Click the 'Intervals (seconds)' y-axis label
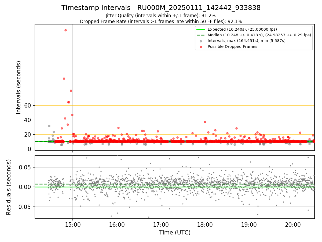Image resolution: width=322 pixels, height=242 pixels. pyautogui.click(x=19, y=87)
